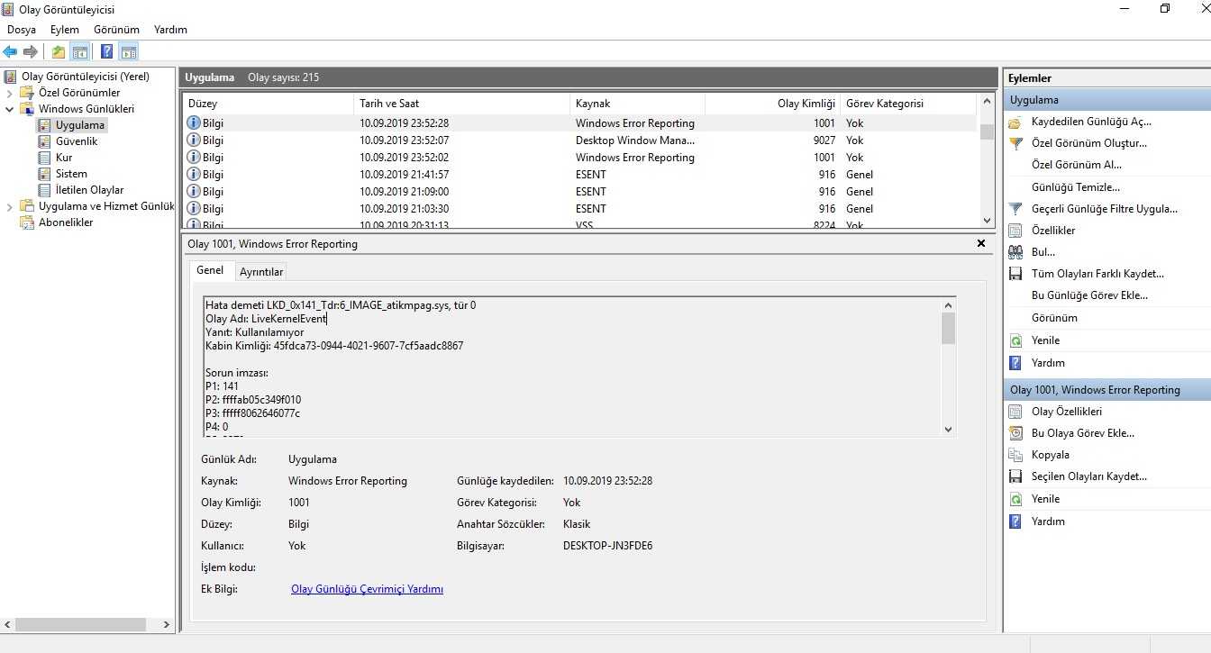The width and height of the screenshot is (1211, 653).
Task: Click the left tree horizontal scrollbar right arrow
Action: pos(167,624)
